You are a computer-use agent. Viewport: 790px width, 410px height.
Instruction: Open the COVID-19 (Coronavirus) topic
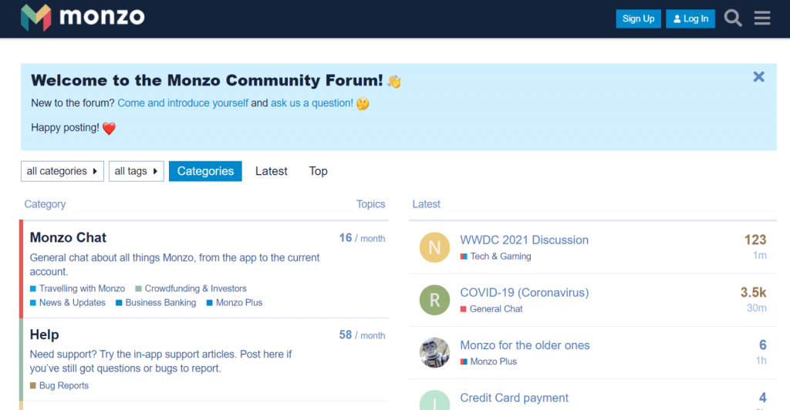(524, 292)
